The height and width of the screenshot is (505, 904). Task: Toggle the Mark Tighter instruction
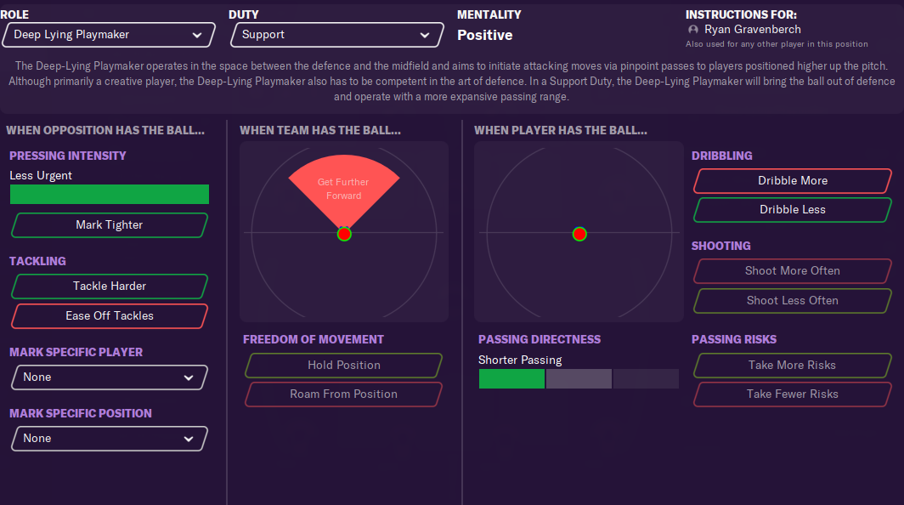(110, 225)
